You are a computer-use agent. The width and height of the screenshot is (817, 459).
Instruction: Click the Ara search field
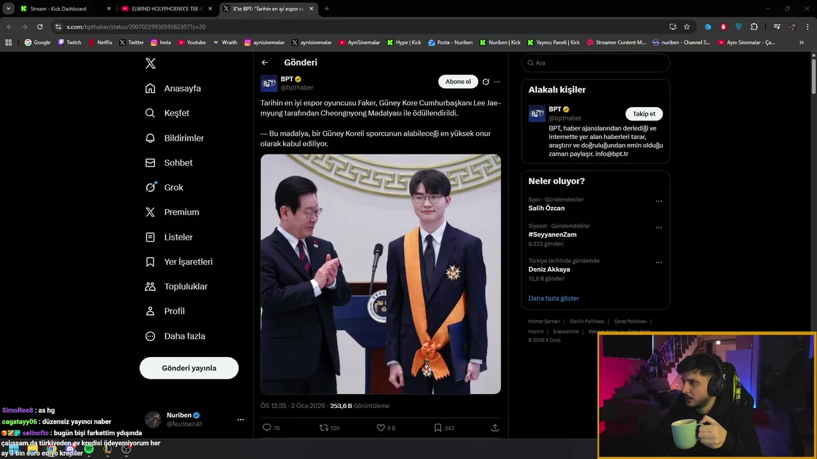tap(596, 63)
